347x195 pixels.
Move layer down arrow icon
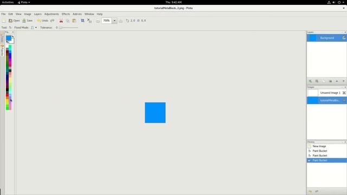[343, 81]
